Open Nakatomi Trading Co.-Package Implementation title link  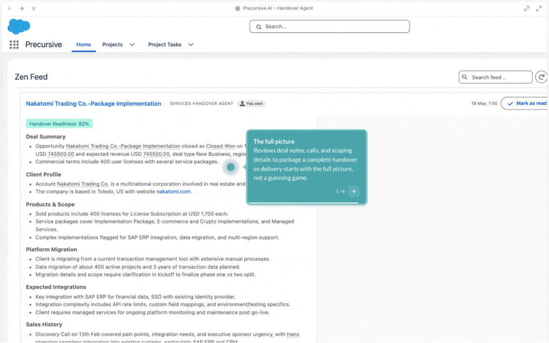93,103
